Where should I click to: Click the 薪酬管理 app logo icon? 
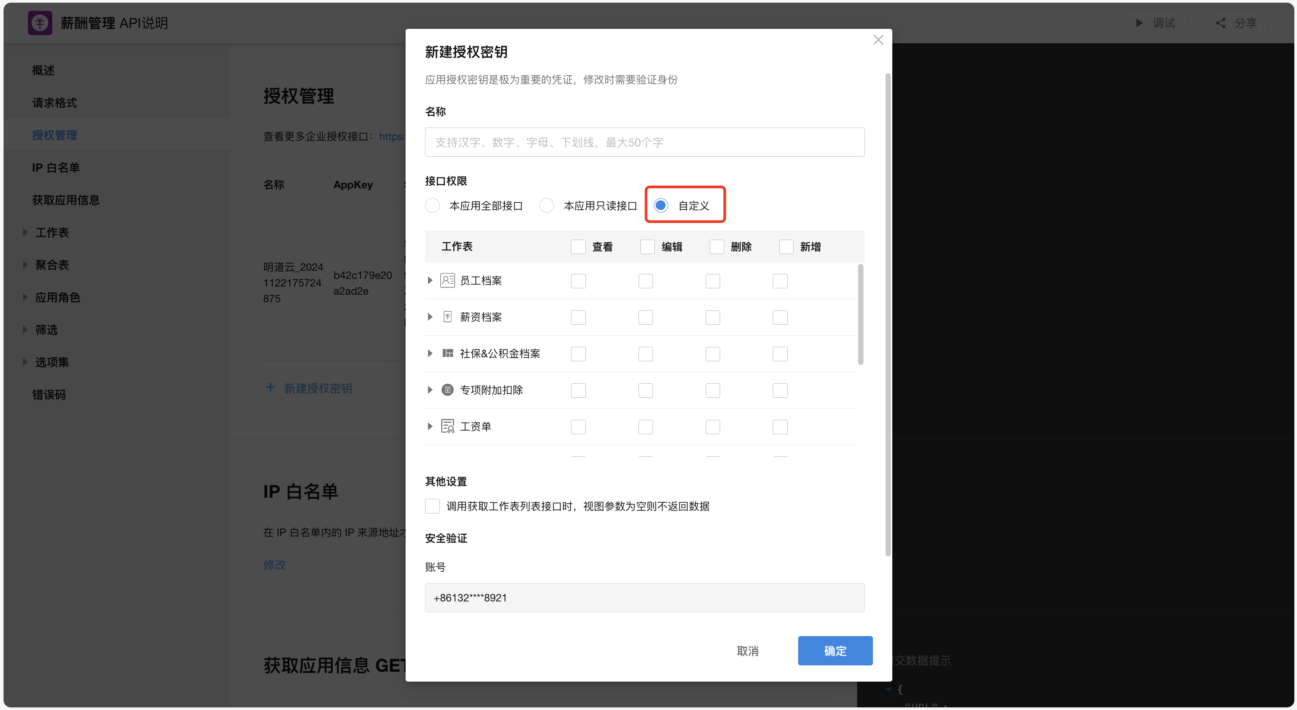[x=40, y=23]
